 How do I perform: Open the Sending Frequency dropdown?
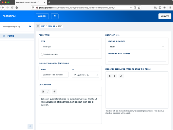pyautogui.click(x=137, y=46)
